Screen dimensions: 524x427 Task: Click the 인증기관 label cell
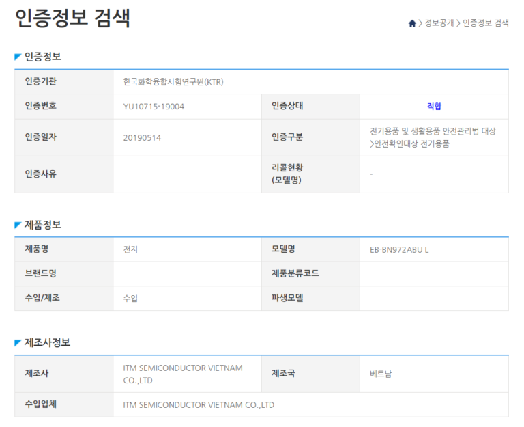[x=64, y=82]
